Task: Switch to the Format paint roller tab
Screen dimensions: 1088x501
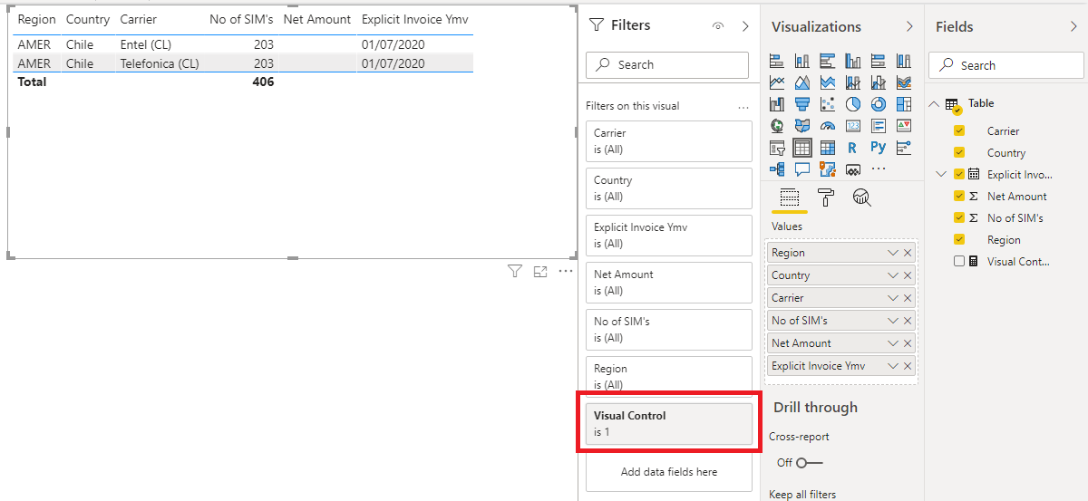Action: (x=825, y=198)
